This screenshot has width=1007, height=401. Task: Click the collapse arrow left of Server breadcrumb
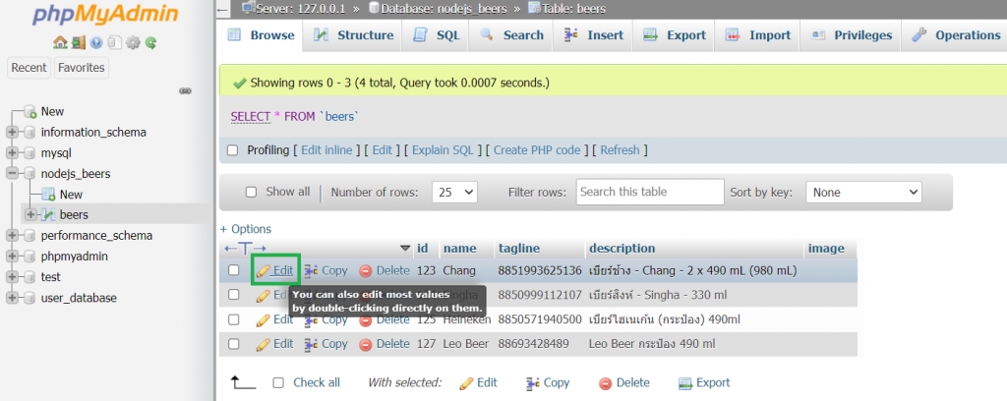tap(222, 10)
